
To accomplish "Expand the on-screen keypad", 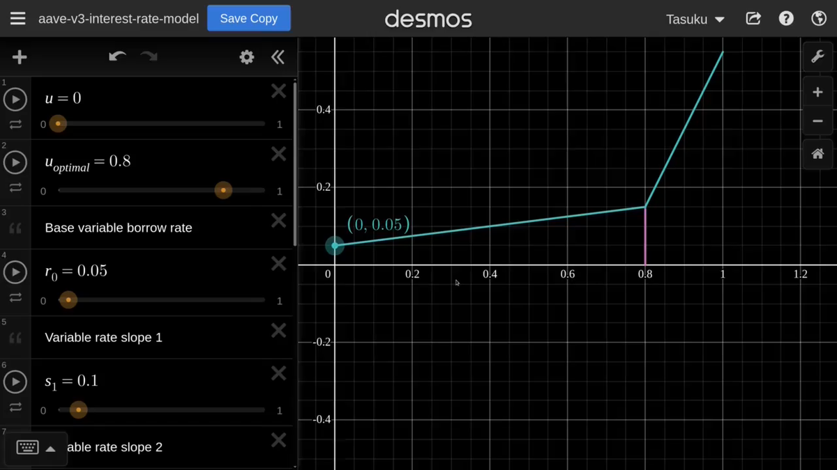I will click(x=36, y=447).
